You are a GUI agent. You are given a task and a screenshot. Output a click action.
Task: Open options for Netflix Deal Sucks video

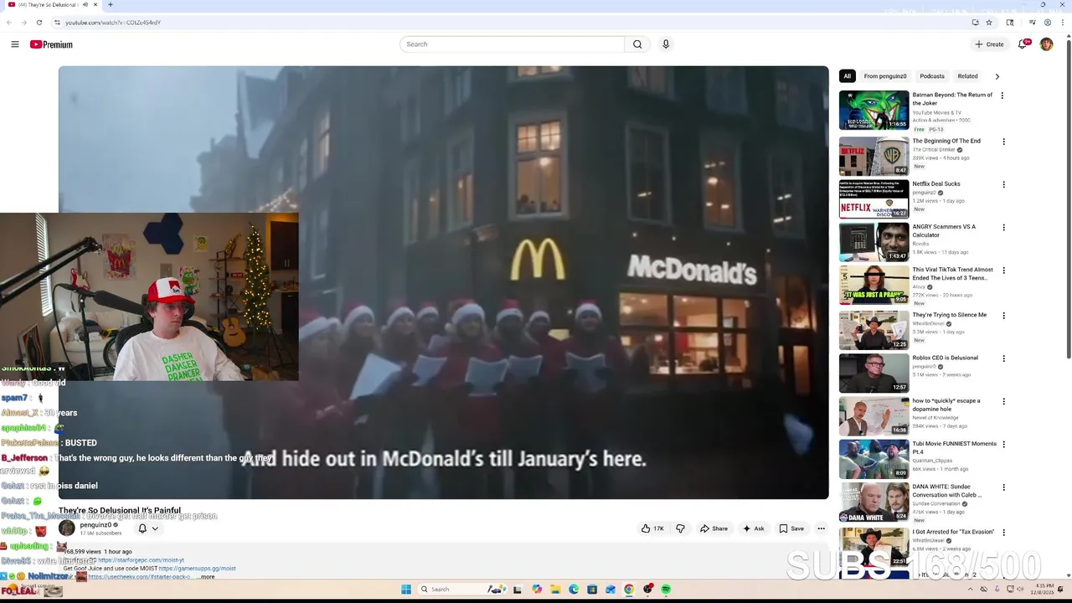coord(1003,184)
